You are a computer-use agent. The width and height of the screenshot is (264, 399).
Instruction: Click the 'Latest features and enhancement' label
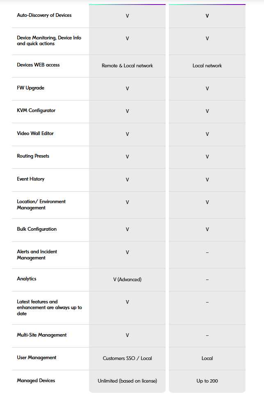click(49, 307)
